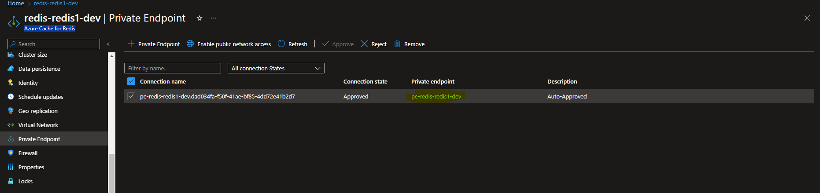Favorite this resource with the star icon
The width and height of the screenshot is (820, 193).
pyautogui.click(x=199, y=18)
